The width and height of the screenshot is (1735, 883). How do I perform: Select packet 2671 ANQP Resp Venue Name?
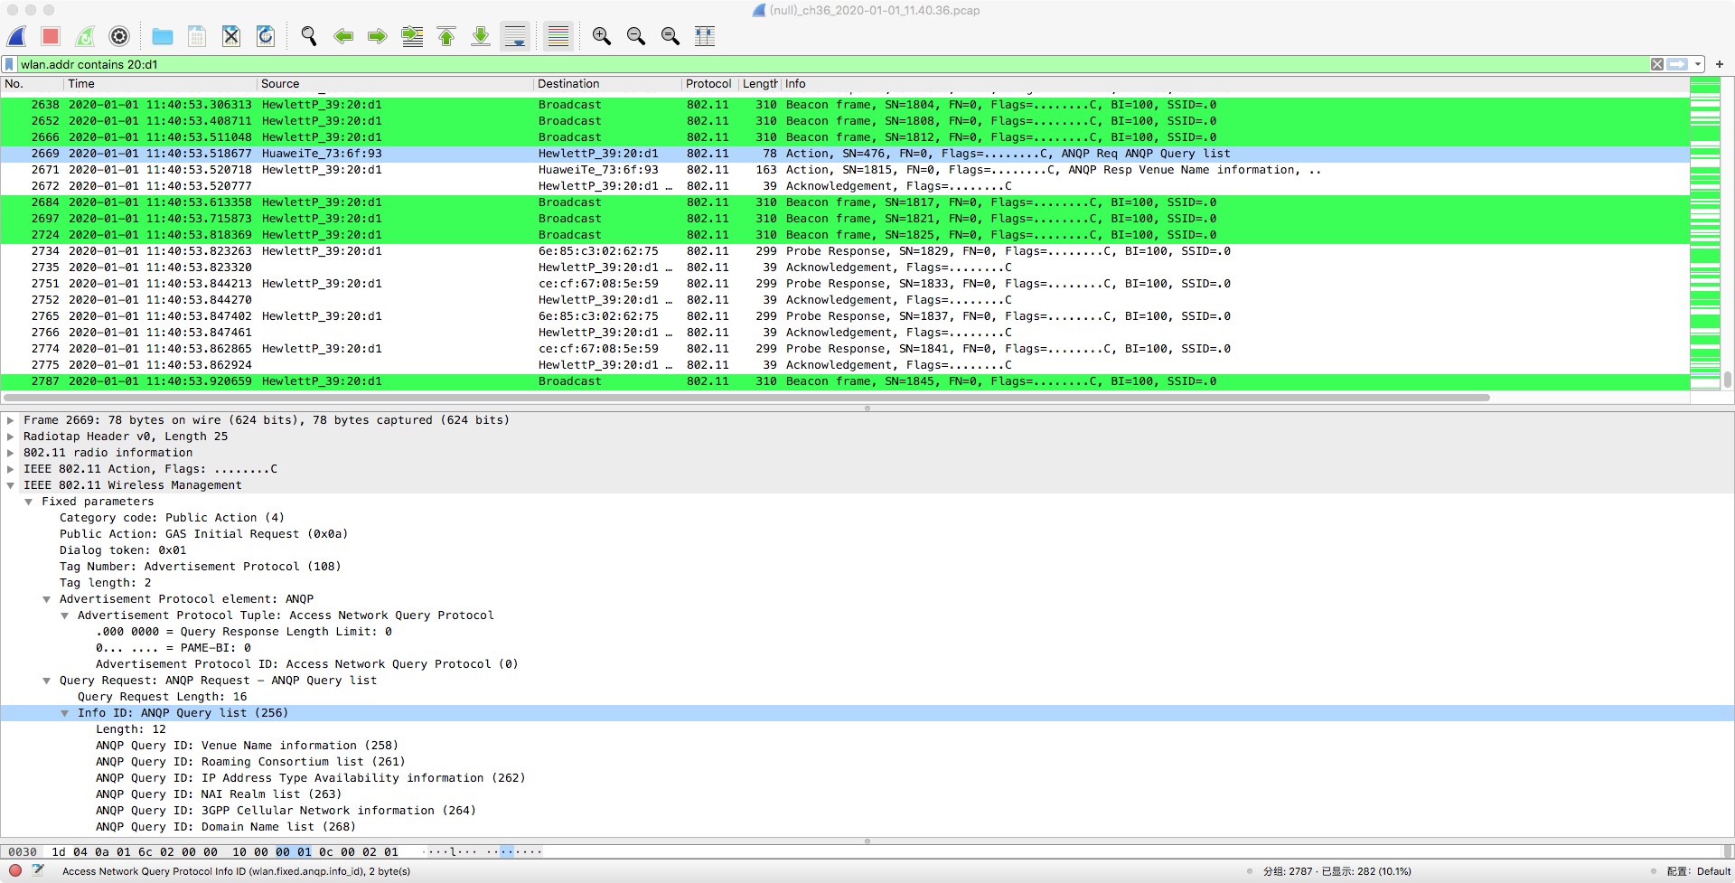845,170
